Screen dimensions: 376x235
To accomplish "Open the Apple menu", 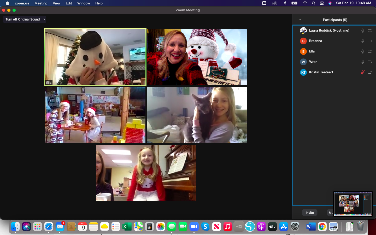I will tap(7, 3).
